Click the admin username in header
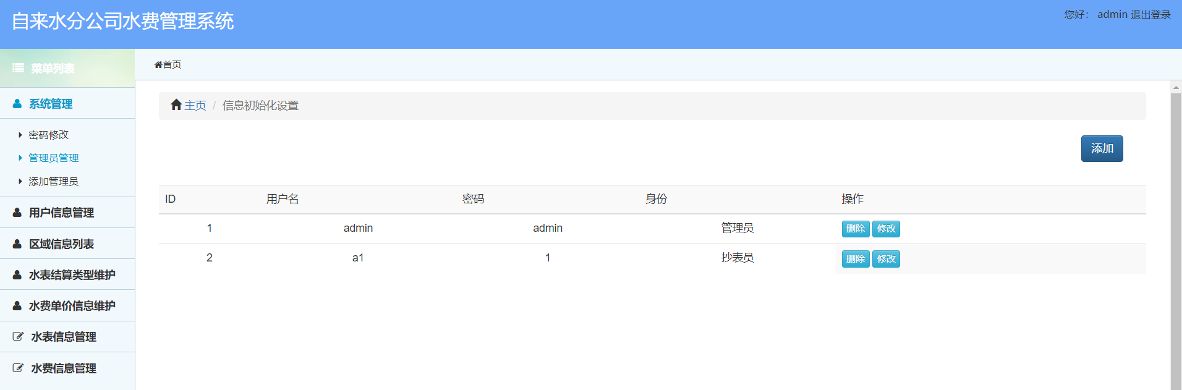Screen dimensions: 1182x390 tap(1112, 14)
